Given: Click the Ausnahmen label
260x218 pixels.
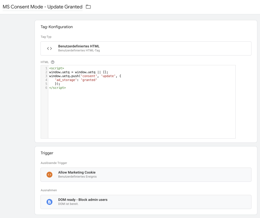Looking at the screenshot, I should [x=49, y=190].
